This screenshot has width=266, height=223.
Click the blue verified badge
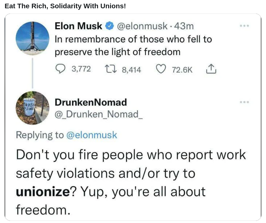click(109, 26)
